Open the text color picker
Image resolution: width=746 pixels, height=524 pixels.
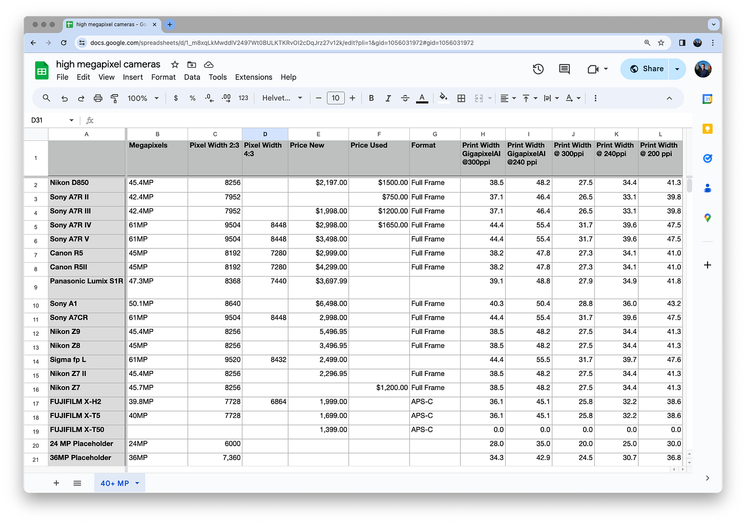tap(422, 98)
